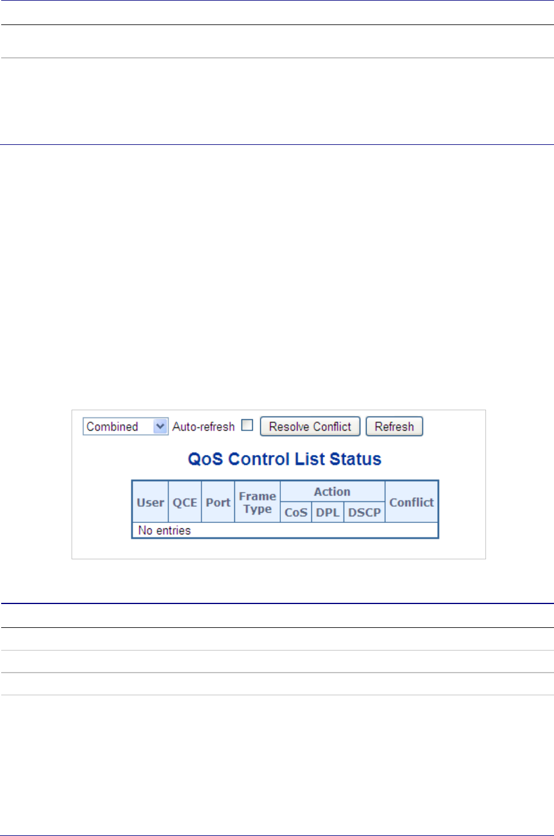Open the Combined user dropdown

125,426
